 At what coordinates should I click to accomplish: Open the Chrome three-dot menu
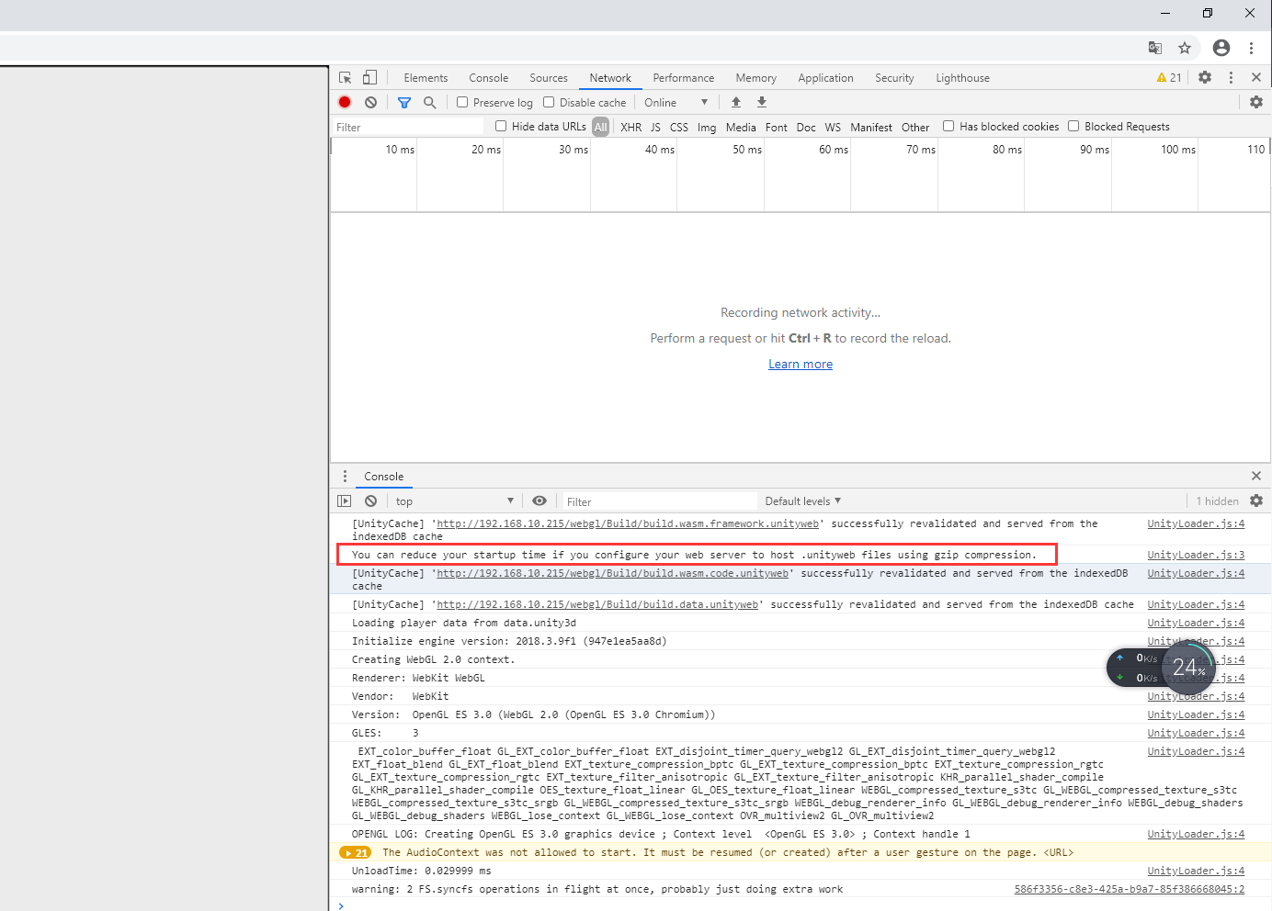click(1251, 48)
